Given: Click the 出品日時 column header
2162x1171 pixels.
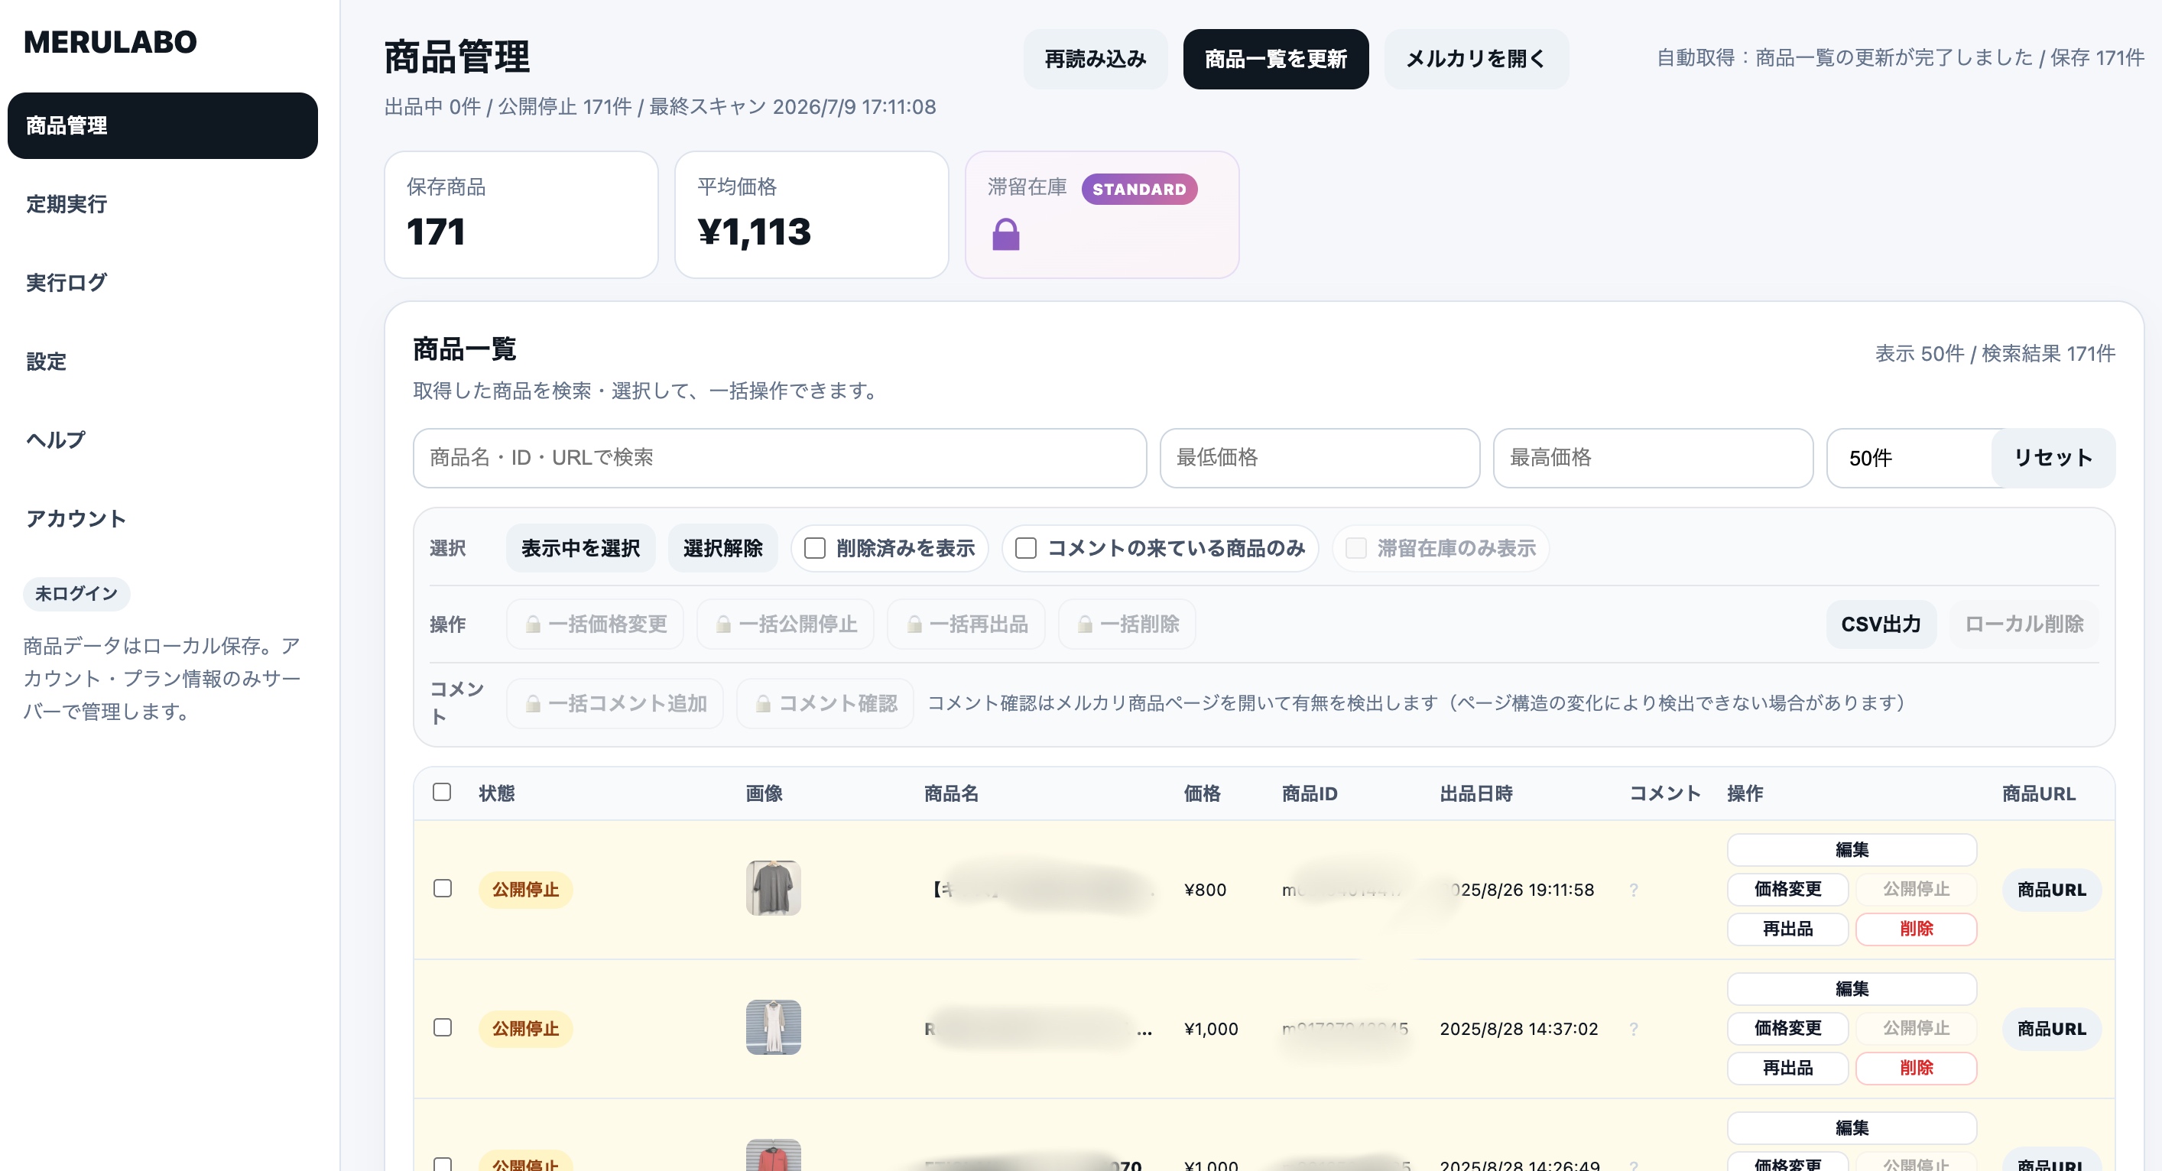Looking at the screenshot, I should [1475, 793].
